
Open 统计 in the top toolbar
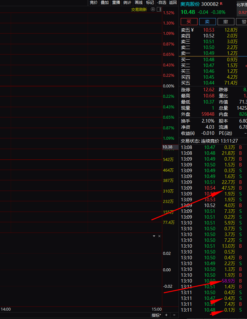127,3
